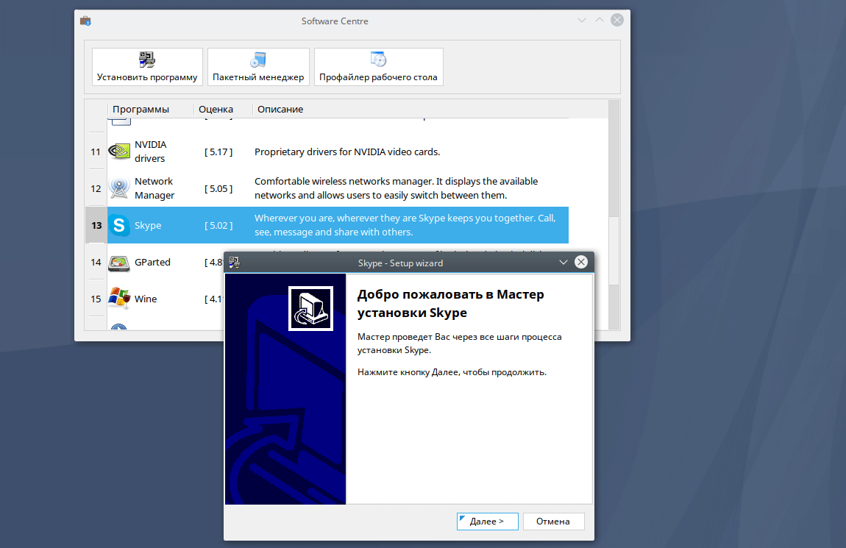Viewport: 846px width, 548px height.
Task: Click the Network Manager wireless icon
Action: (x=118, y=188)
